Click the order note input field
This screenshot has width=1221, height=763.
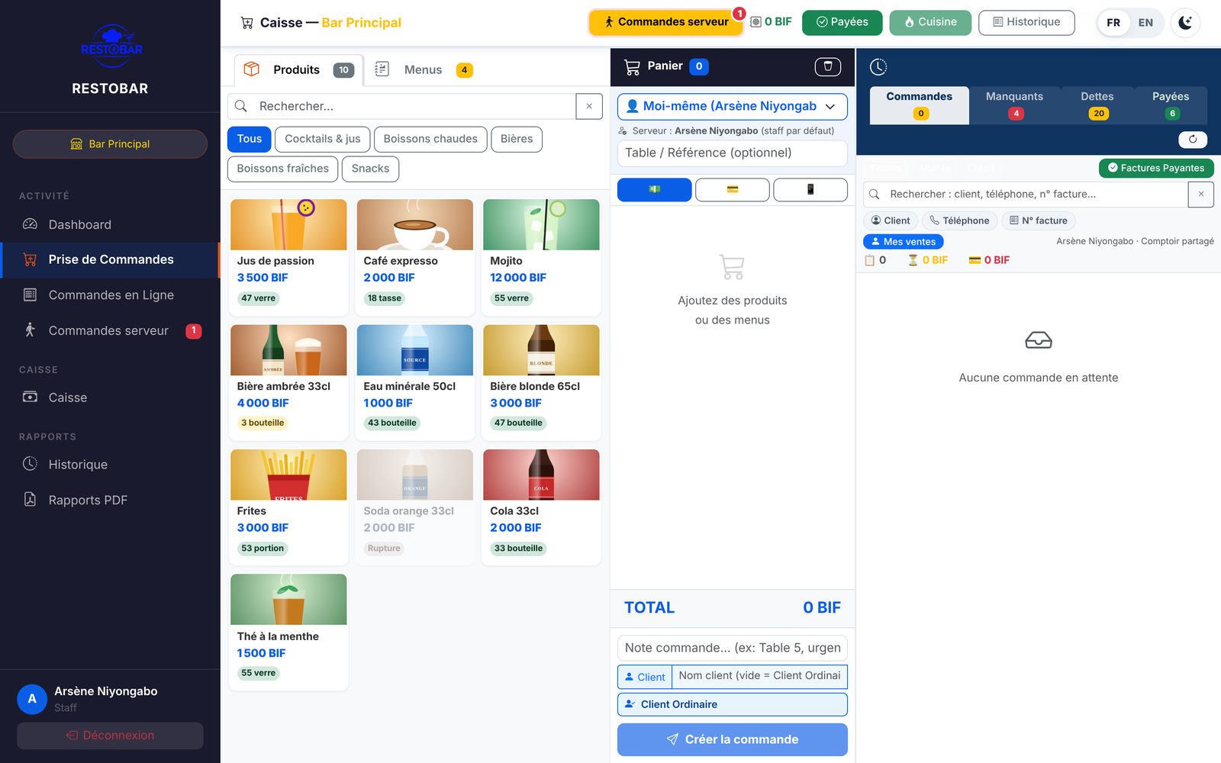tap(733, 648)
